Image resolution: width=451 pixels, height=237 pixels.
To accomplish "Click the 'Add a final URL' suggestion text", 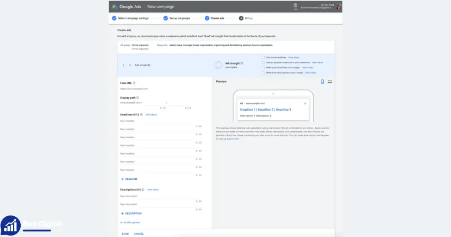I will click(143, 65).
